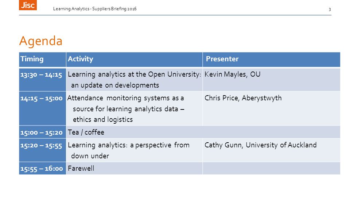Click the Attendance monitoring systems activity cell
The width and height of the screenshot is (350, 197).
pyautogui.click(x=135, y=108)
